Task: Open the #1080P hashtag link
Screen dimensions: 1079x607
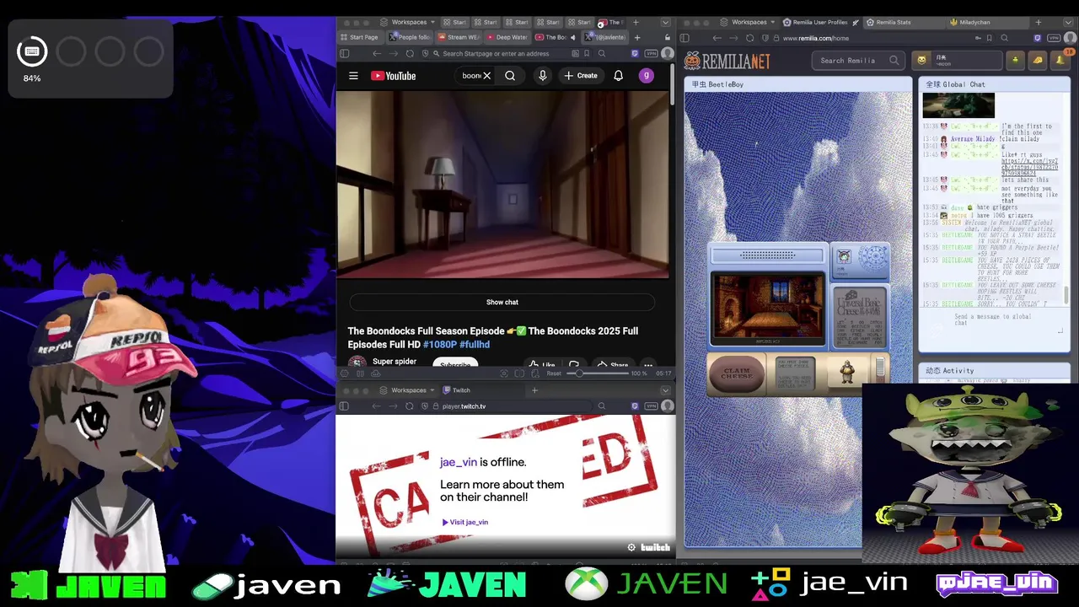Action: point(439,344)
